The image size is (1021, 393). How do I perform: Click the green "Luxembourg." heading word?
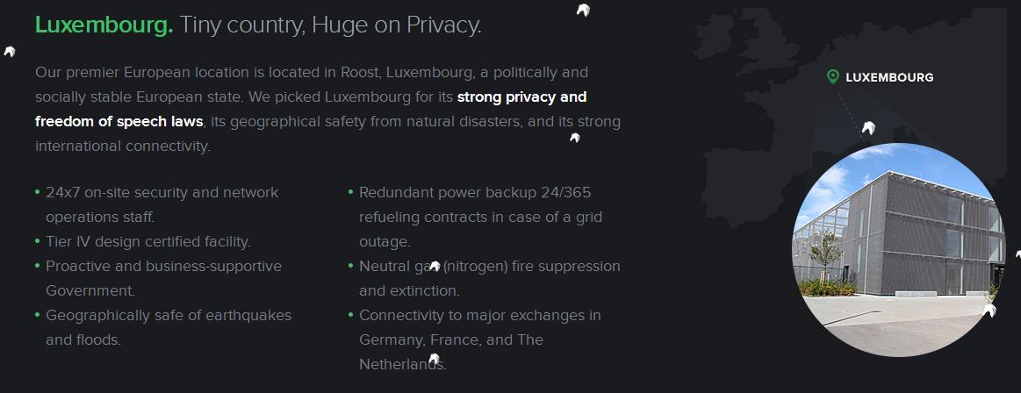pos(104,25)
